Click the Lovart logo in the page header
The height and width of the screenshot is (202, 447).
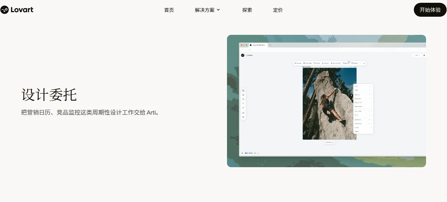click(17, 10)
